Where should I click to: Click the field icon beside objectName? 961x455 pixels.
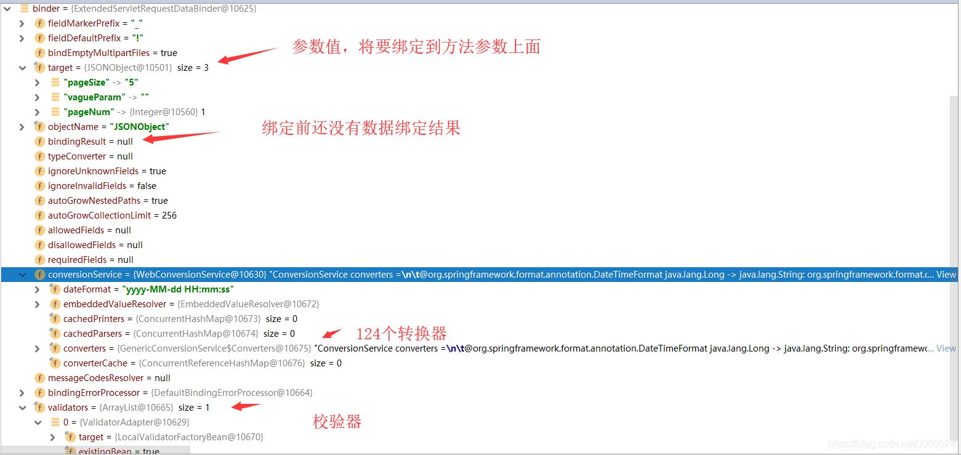point(40,127)
